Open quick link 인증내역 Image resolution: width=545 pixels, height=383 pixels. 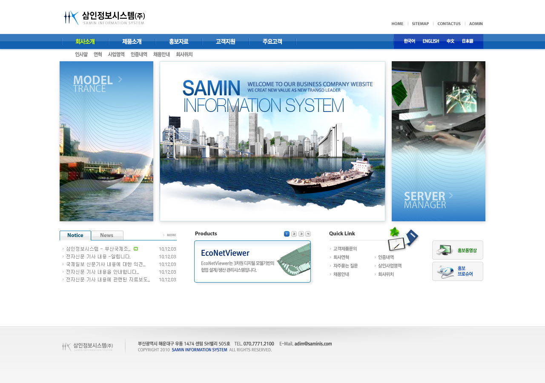coord(386,257)
